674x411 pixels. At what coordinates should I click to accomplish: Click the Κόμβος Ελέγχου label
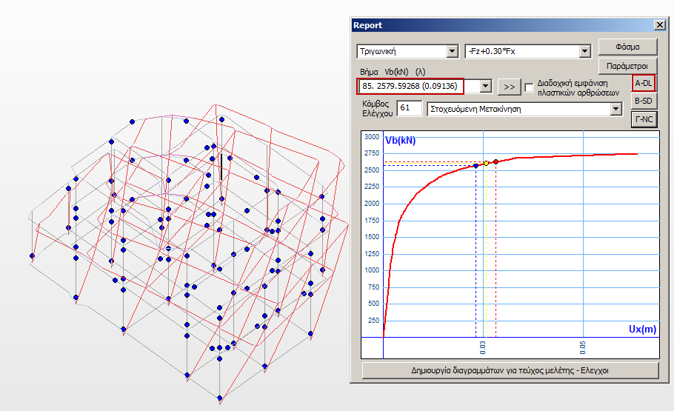378,109
